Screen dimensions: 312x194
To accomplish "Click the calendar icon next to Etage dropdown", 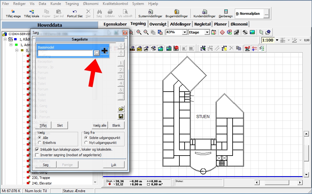I will tap(214, 32).
